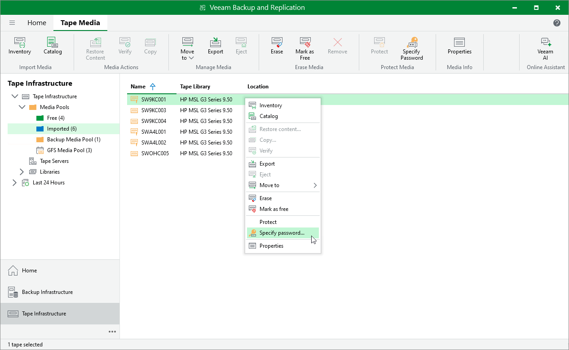Choose Catalog from the context menu
Screen dimensions: 569x350
tap(283, 116)
